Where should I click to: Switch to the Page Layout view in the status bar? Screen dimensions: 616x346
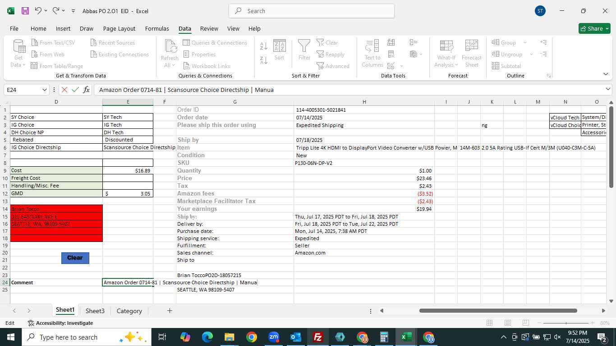[x=508, y=323]
